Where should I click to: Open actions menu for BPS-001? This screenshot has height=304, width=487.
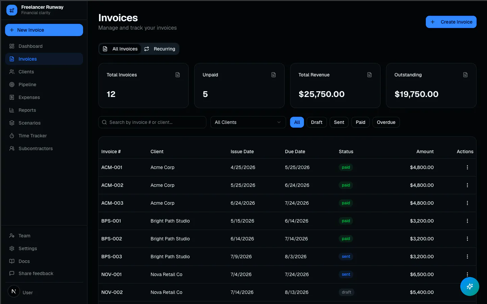467,221
